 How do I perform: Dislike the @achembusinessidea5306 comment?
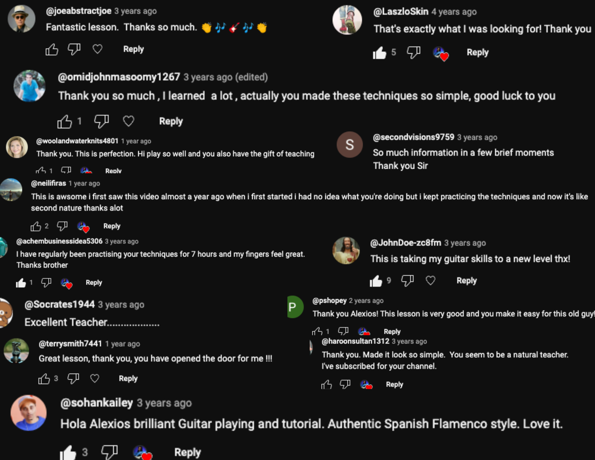[46, 282]
